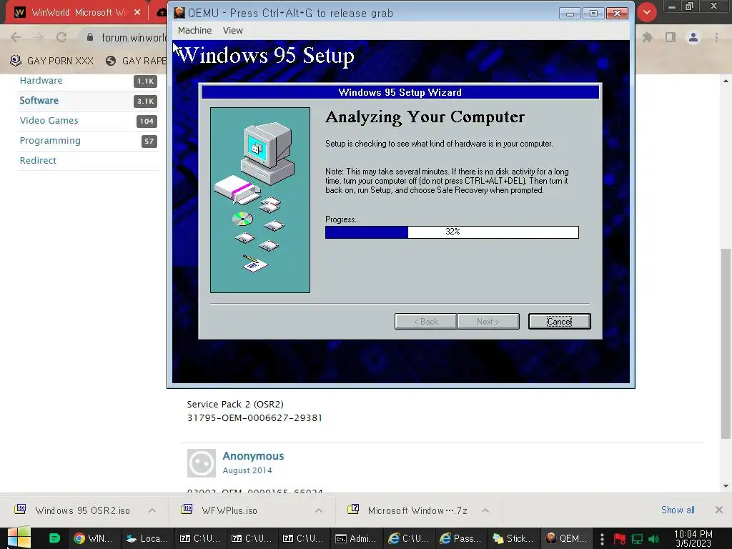
Task: Click the page vertical scrollbar thumb
Action: pyautogui.click(x=726, y=344)
